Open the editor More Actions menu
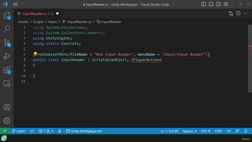The height and width of the screenshot is (142, 252). (x=245, y=13)
